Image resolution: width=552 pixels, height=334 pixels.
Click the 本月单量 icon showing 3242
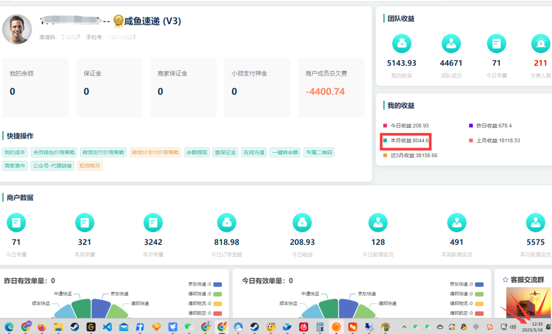(153, 223)
